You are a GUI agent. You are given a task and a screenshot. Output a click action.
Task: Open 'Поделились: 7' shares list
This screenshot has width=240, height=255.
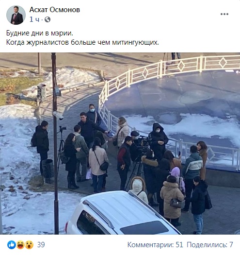(x=210, y=245)
